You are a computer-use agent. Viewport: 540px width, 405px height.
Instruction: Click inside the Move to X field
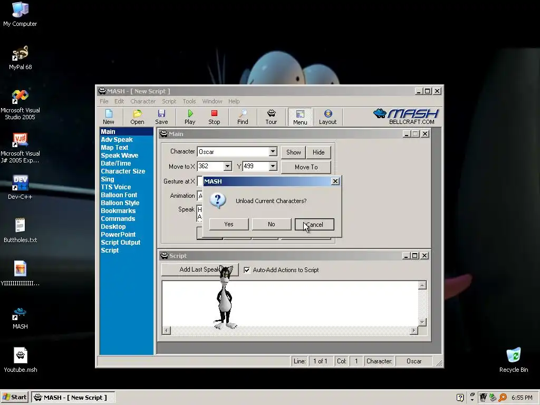click(210, 166)
